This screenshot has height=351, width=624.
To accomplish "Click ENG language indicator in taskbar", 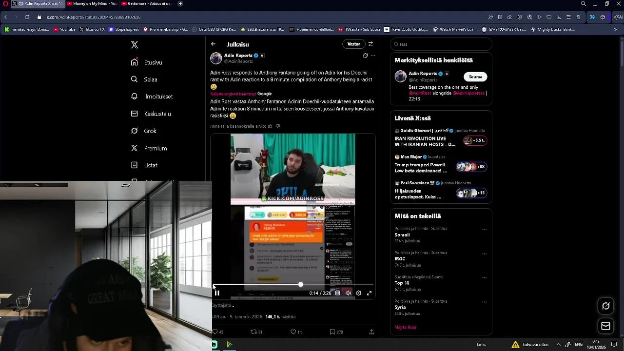I will coord(579,345).
